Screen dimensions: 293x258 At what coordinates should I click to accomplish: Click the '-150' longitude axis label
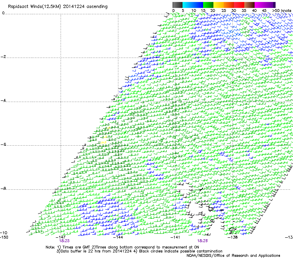(x=4, y=237)
